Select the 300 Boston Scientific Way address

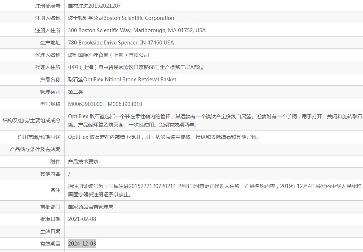click(137, 30)
